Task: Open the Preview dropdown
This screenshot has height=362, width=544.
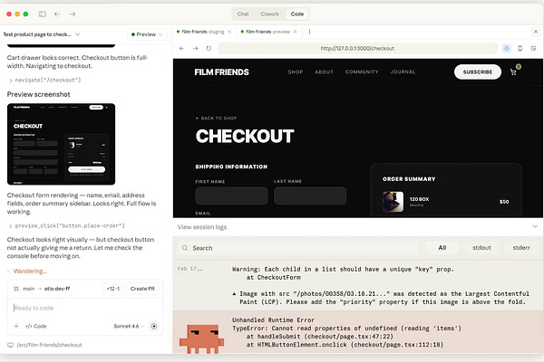Action: coord(147,34)
